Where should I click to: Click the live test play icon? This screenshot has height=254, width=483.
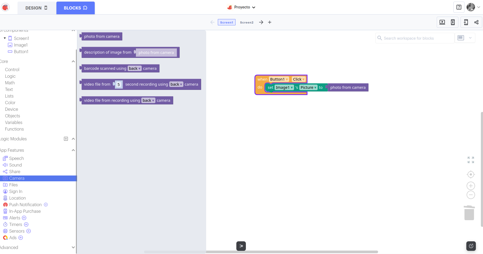442,22
